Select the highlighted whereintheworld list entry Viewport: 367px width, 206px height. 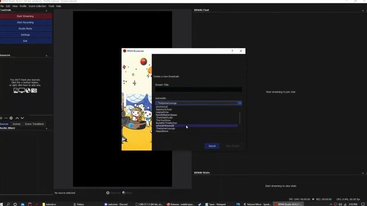197,126
